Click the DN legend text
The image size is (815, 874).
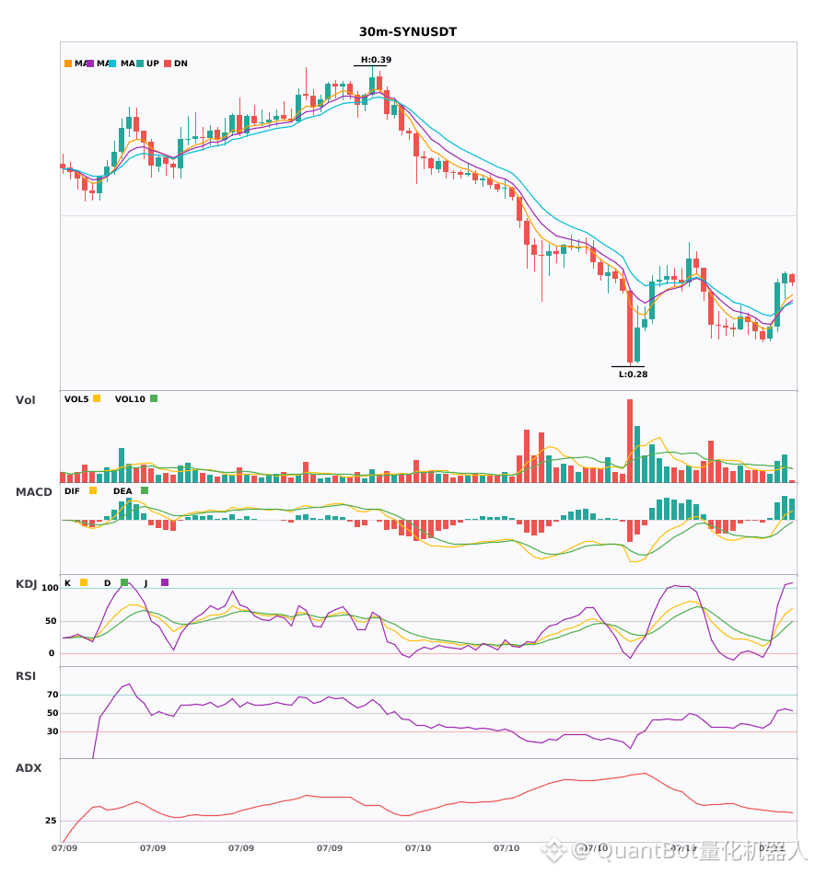180,63
